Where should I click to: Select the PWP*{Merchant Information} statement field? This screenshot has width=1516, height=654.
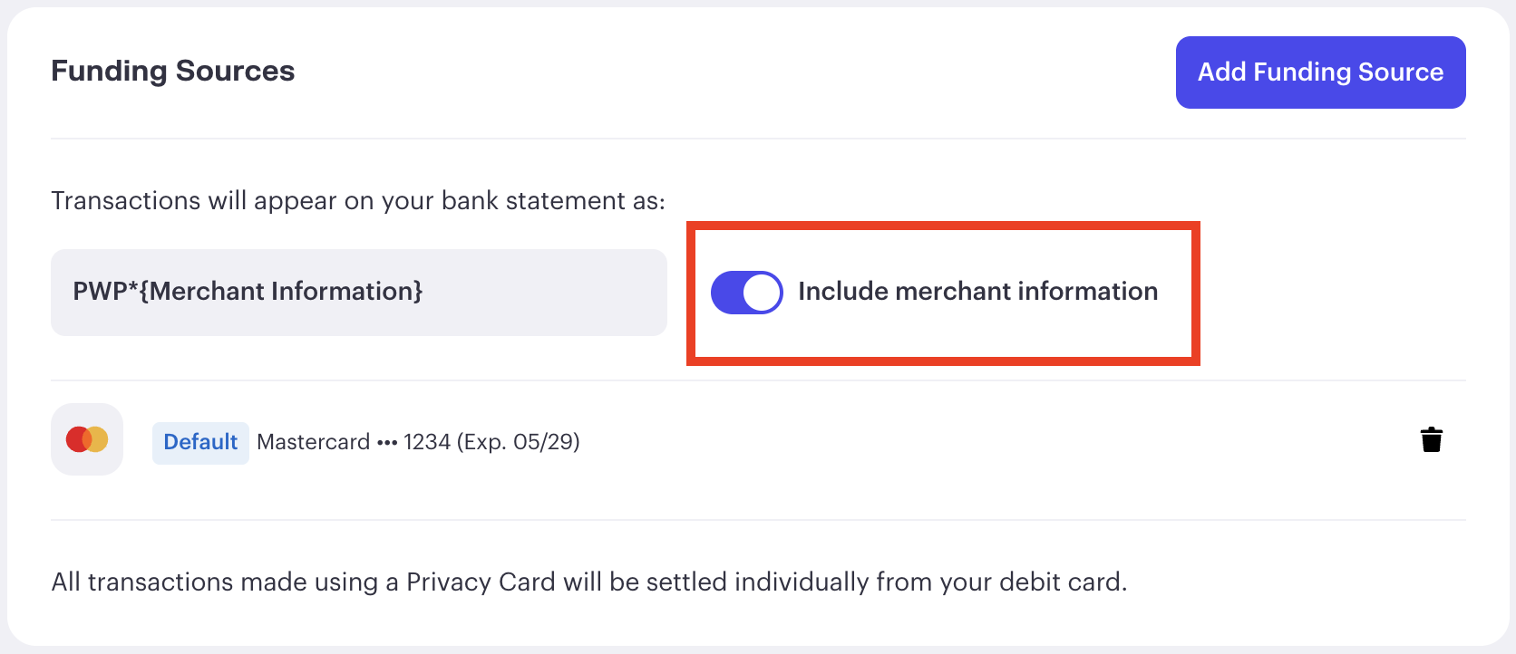coord(359,293)
